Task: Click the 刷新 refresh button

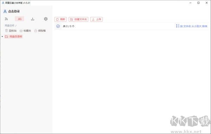Action: pos(60,19)
